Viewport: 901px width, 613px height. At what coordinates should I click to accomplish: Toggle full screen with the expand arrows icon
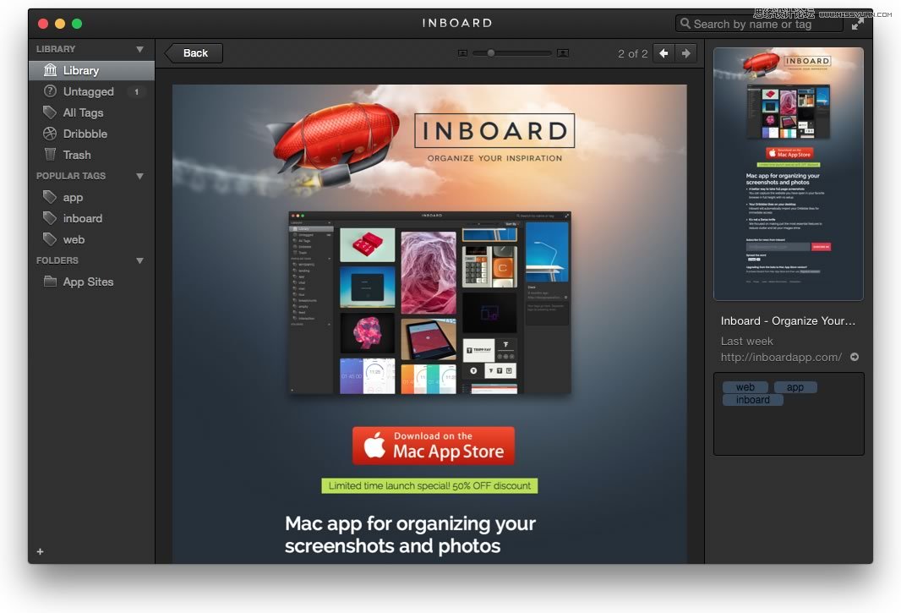857,24
